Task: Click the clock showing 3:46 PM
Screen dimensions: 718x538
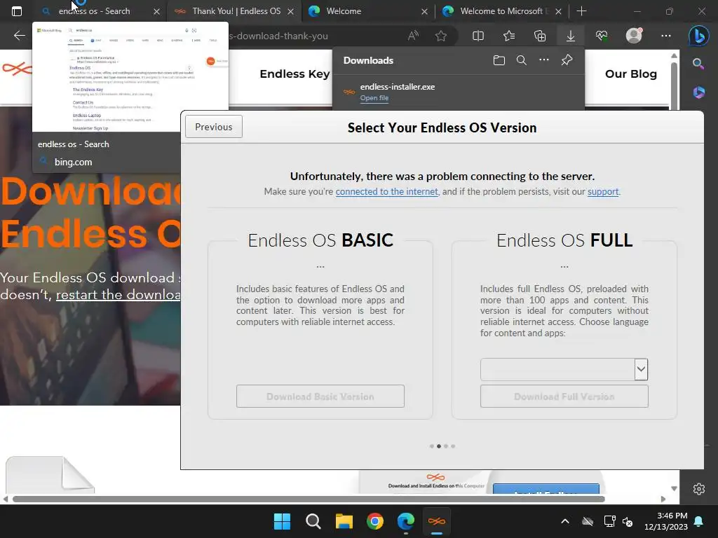Action: [672, 516]
